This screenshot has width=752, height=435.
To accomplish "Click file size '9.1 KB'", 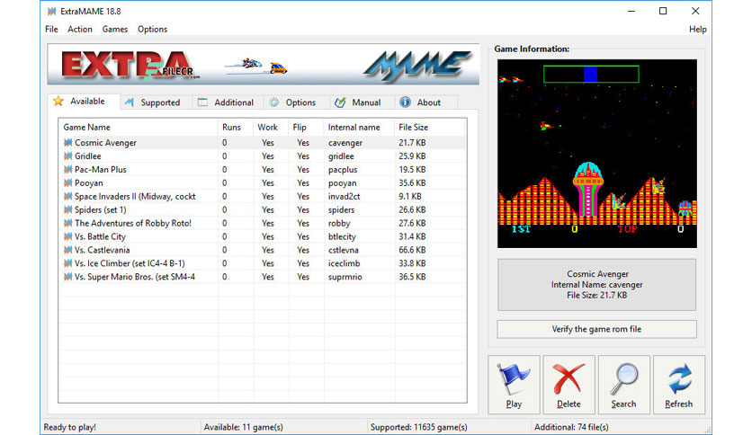I will pyautogui.click(x=409, y=197).
